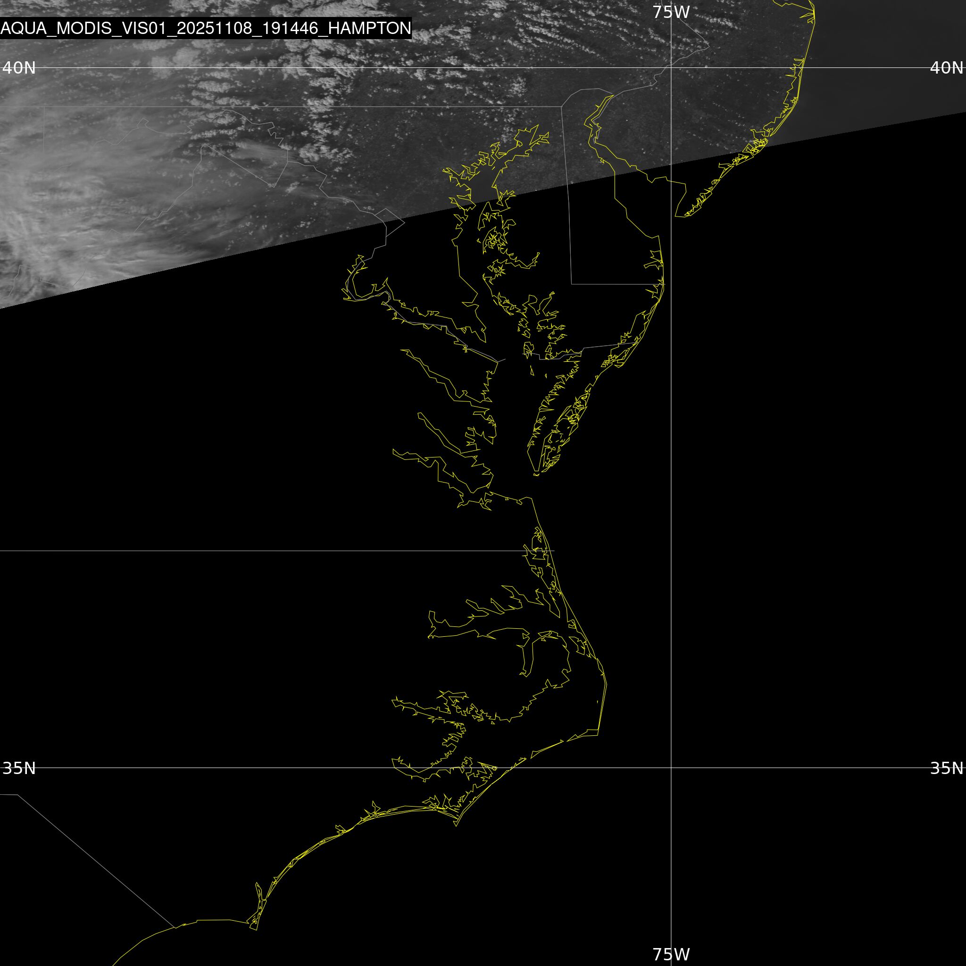Click the bottom 75W longitude label
This screenshot has height=966, width=966.
click(x=671, y=954)
